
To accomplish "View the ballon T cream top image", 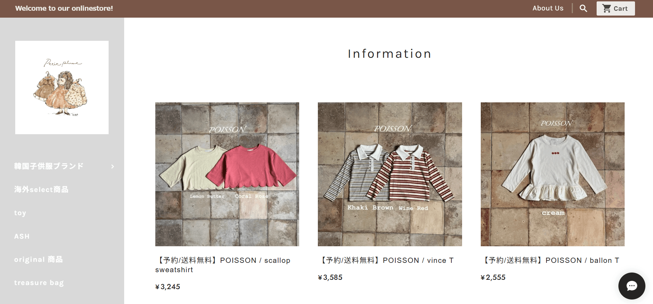I will 553,174.
